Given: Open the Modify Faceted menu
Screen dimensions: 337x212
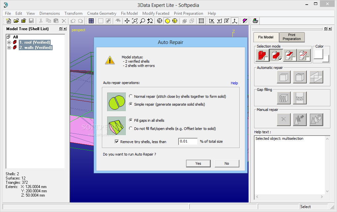Looking at the screenshot, I should [156, 13].
